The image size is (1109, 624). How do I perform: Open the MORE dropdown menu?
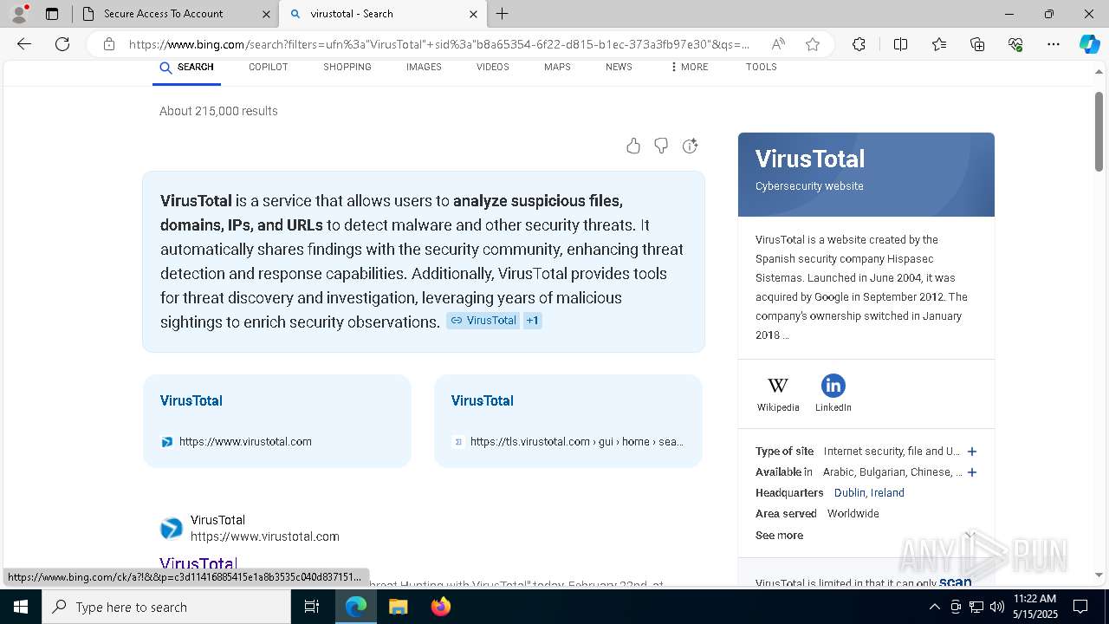tap(689, 67)
